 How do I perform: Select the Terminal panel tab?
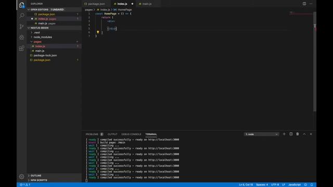coord(151,134)
